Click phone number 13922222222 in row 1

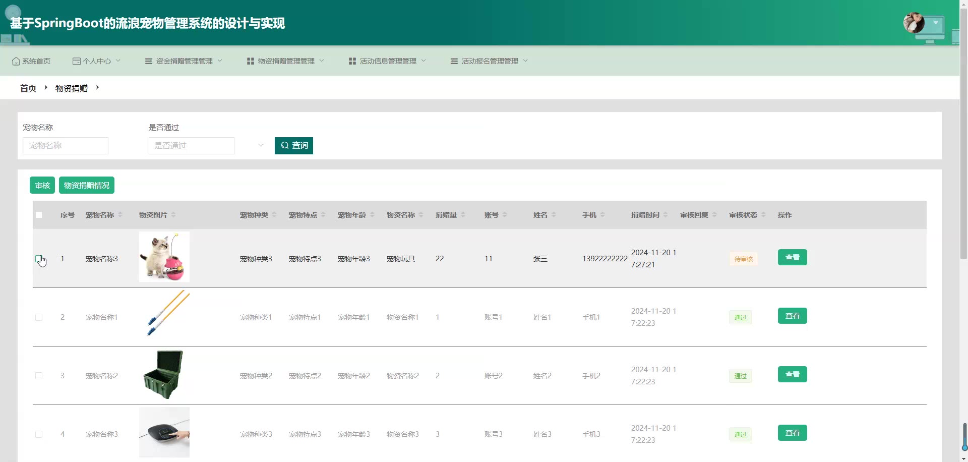tap(605, 259)
